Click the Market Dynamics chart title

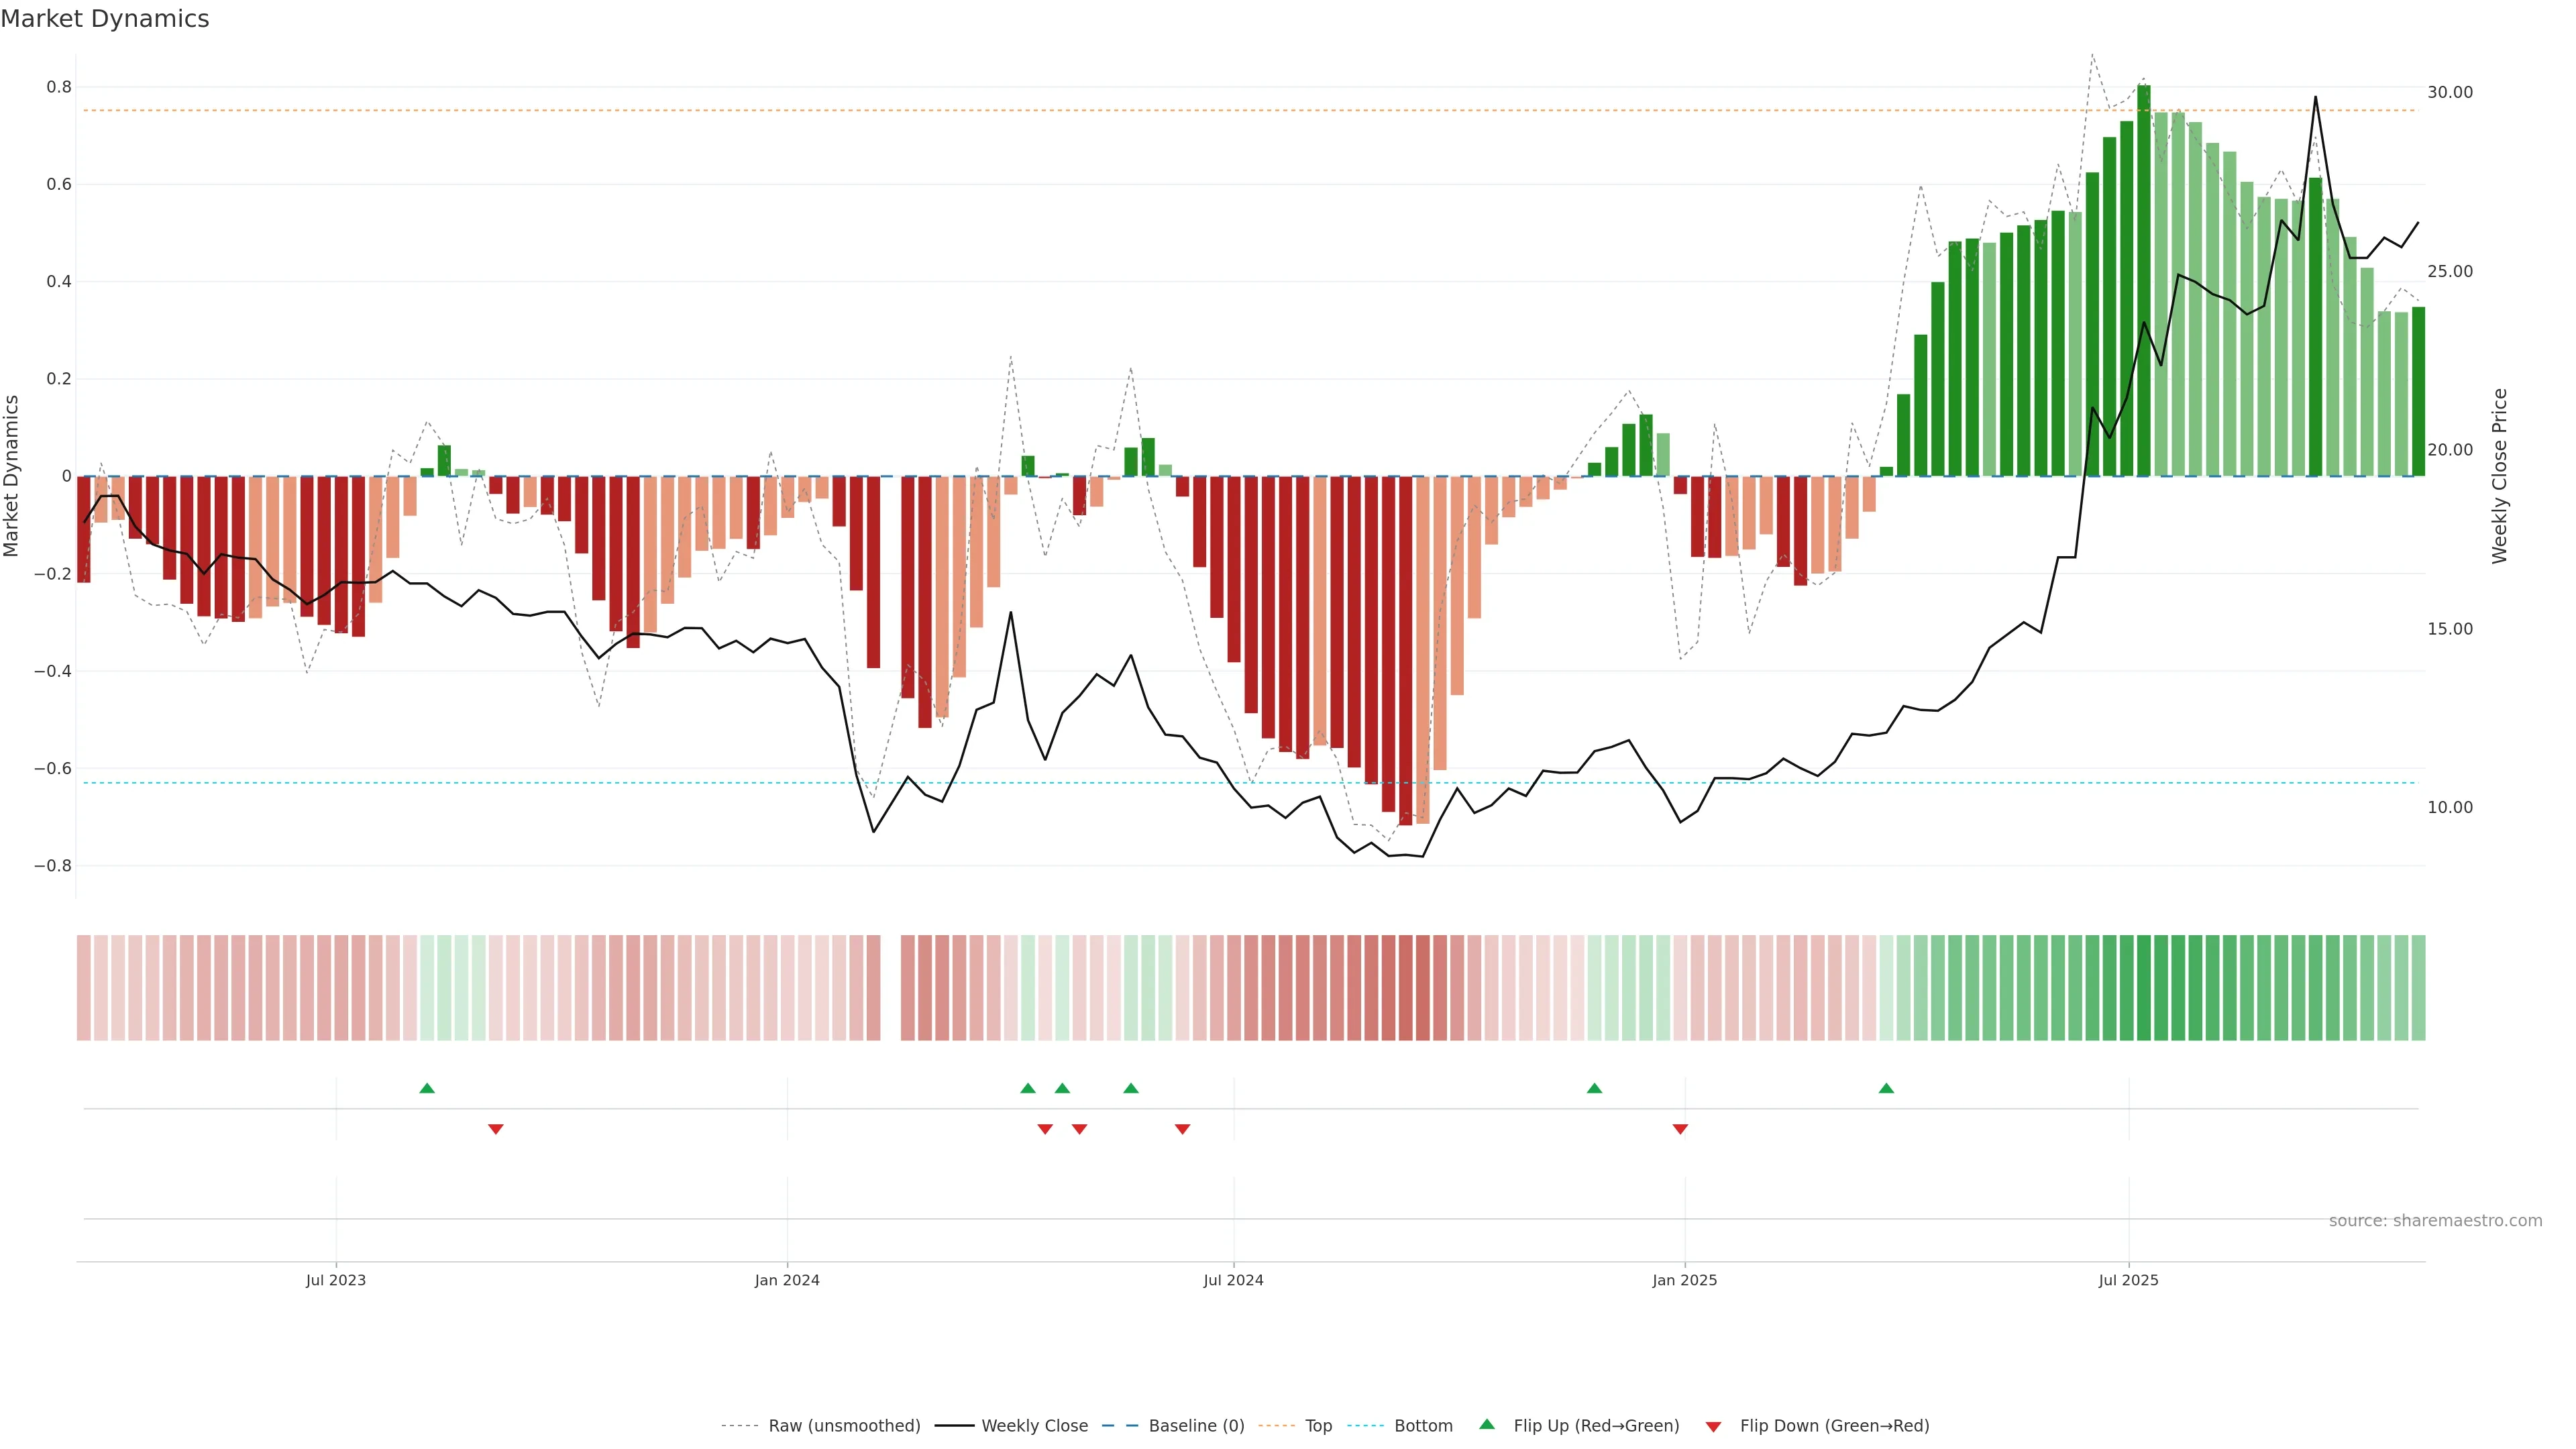(x=105, y=19)
